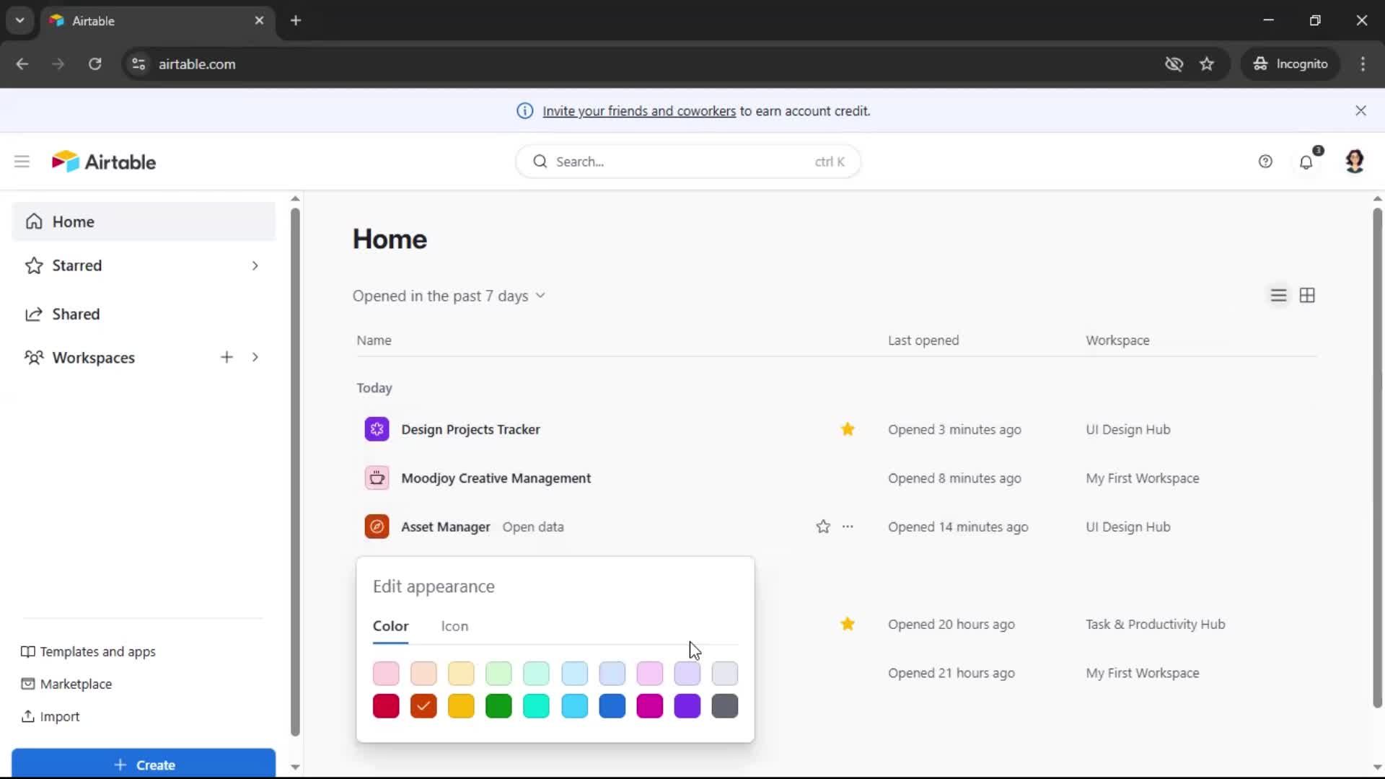Viewport: 1385px width, 779px height.
Task: Click the main page vertical scrollbar
Action: coord(1377,457)
